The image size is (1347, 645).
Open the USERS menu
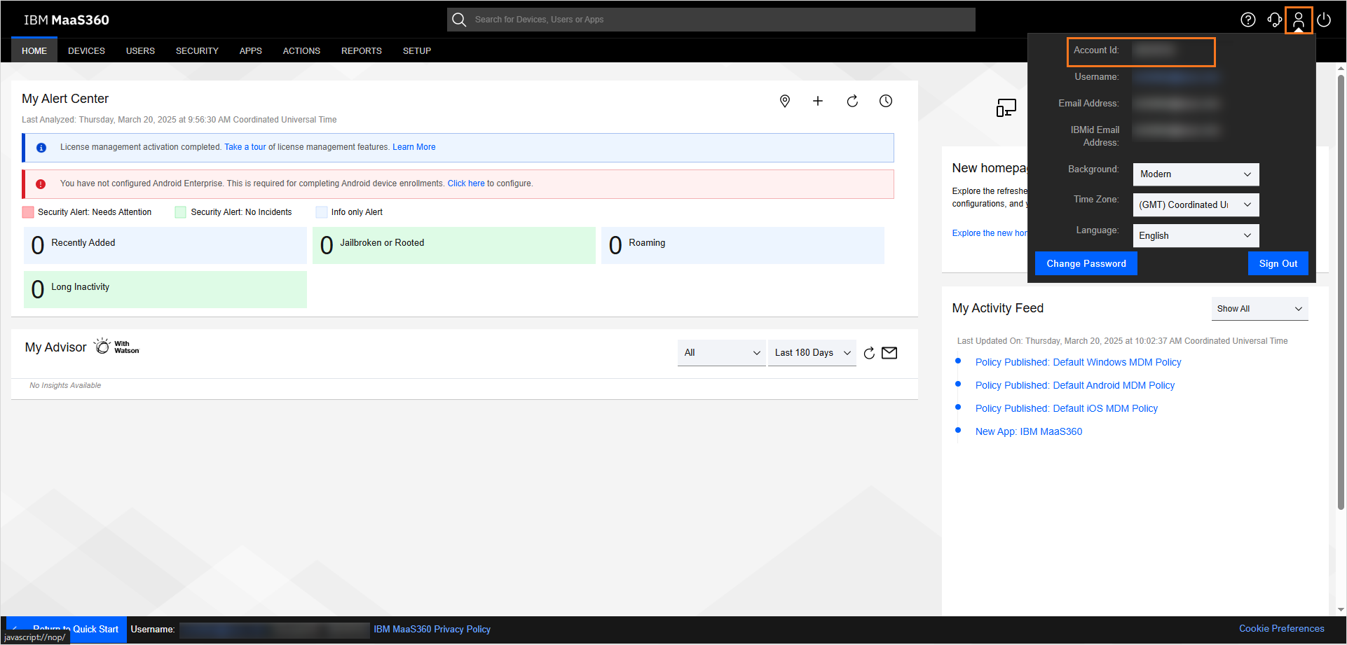coord(140,50)
